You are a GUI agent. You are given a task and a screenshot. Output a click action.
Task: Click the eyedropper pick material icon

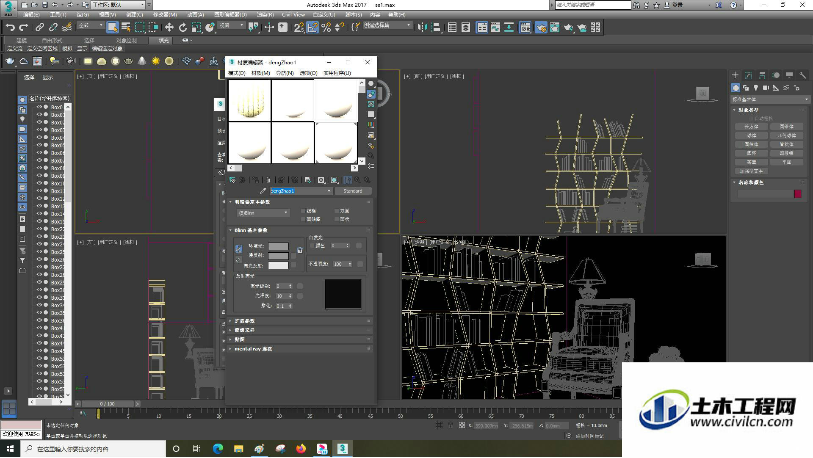tap(263, 191)
